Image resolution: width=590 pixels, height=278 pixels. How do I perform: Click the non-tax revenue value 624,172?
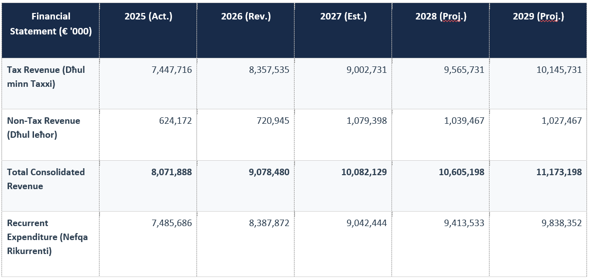[x=175, y=121]
